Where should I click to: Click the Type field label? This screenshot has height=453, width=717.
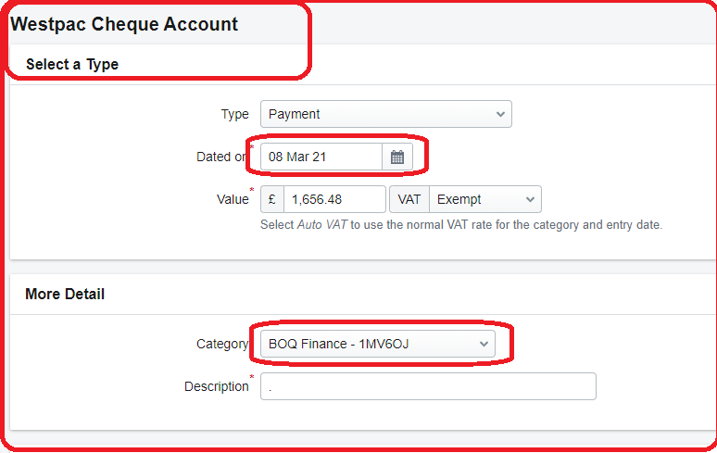[234, 114]
